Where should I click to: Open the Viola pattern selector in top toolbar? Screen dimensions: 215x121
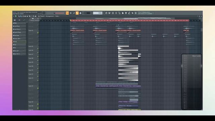[x=98, y=13]
